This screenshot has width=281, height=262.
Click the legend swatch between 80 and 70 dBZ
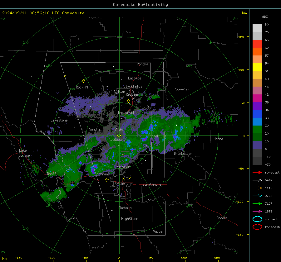click(257, 28)
